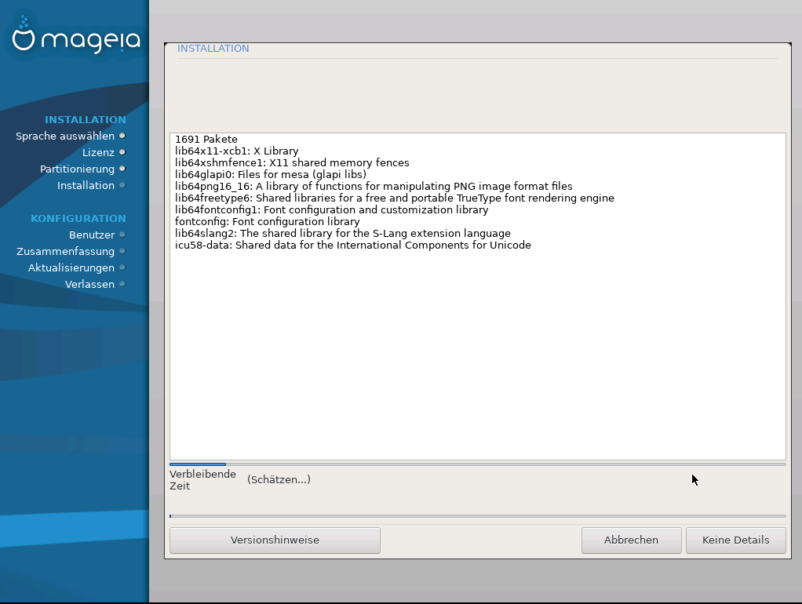Hide package list with Keine Details
The height and width of the screenshot is (604, 802).
pyautogui.click(x=735, y=540)
